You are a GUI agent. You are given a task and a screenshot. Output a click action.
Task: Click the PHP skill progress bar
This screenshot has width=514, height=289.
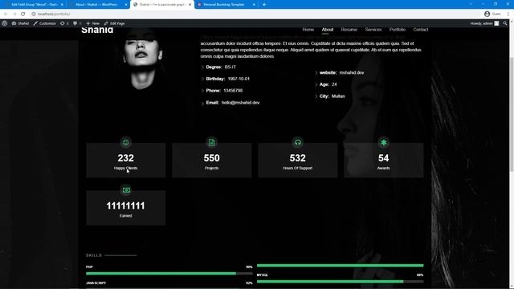(x=169, y=273)
